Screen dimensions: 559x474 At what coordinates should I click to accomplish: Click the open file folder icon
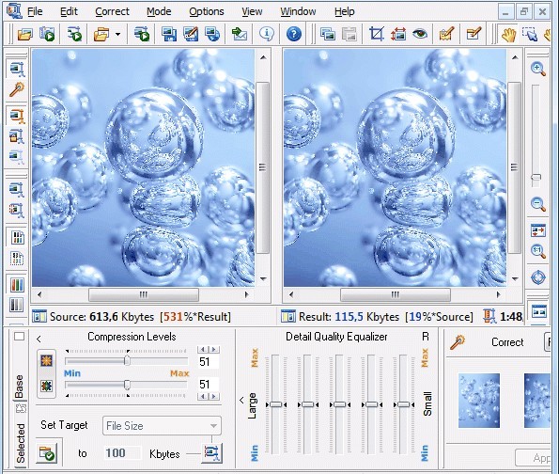pyautogui.click(x=25, y=34)
